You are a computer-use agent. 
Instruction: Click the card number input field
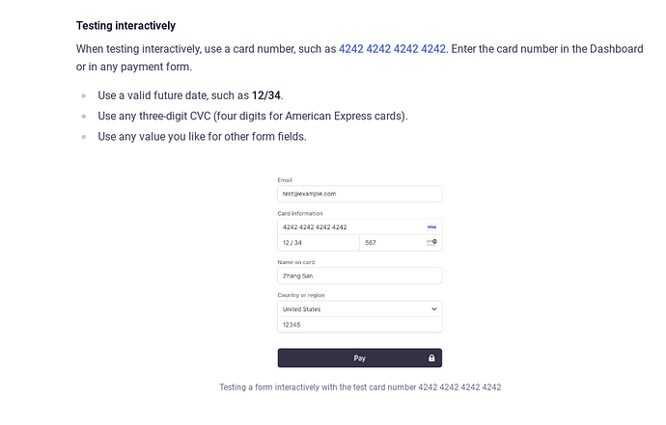347,227
